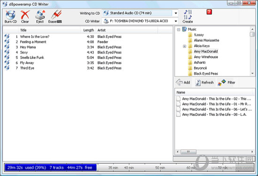
Task: Click the blue 29m 32s used capacity bar
Action: (x=51, y=168)
